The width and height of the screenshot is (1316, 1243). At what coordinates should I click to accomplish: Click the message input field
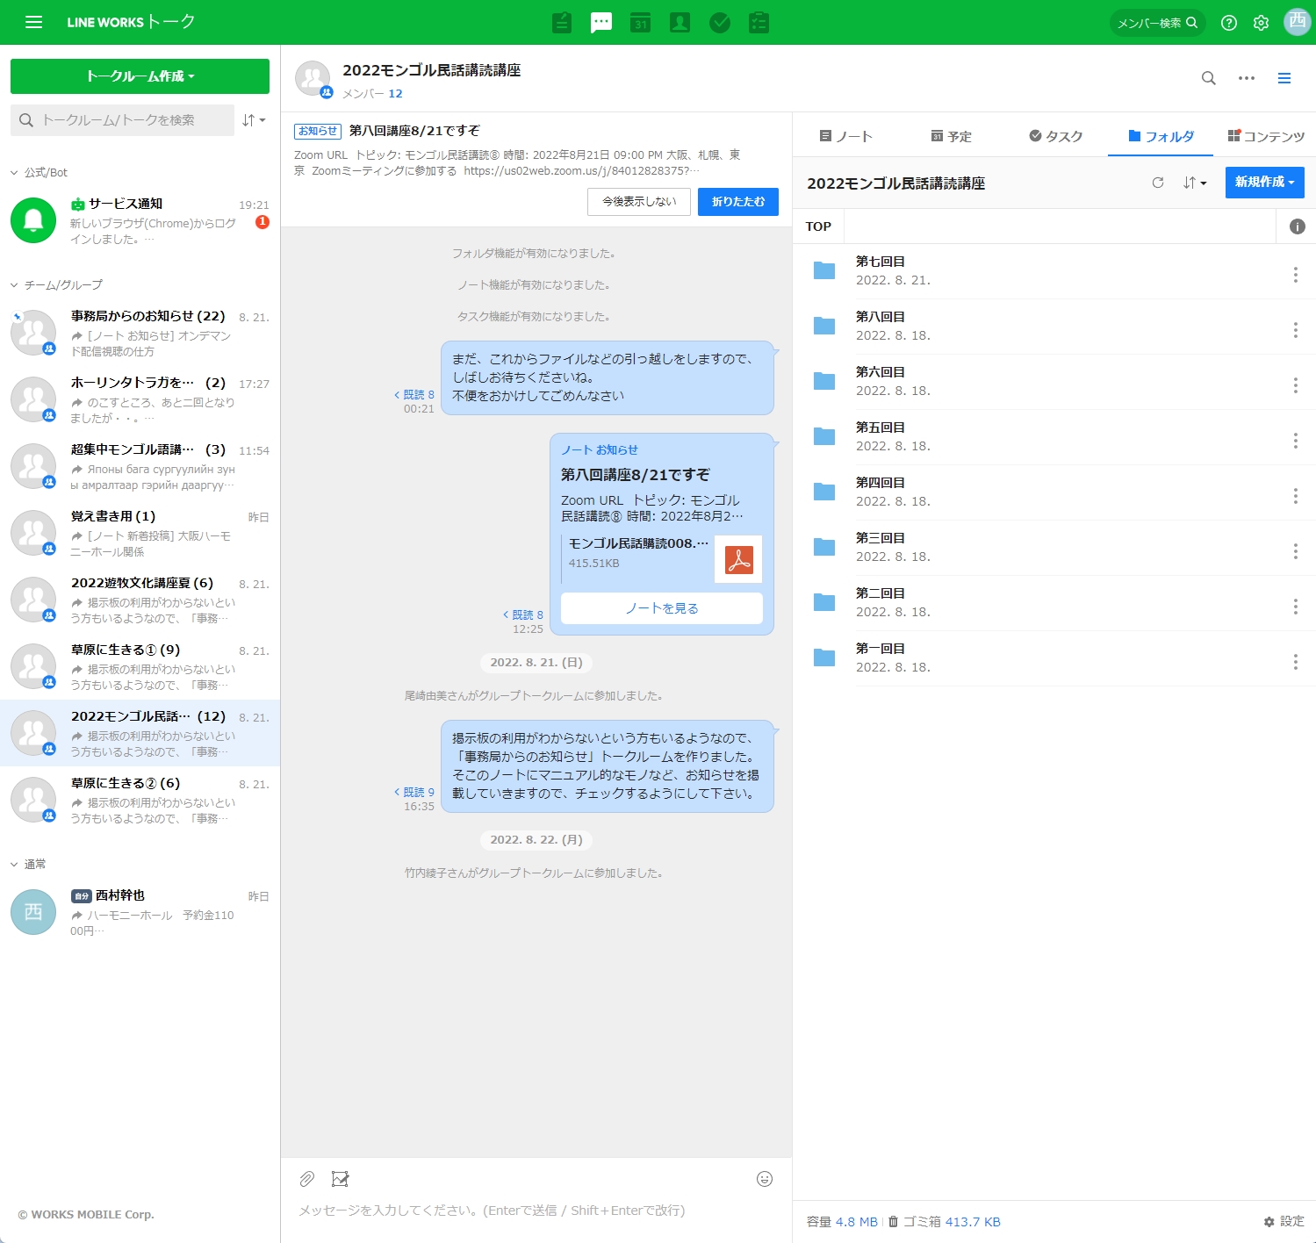[x=527, y=1211]
